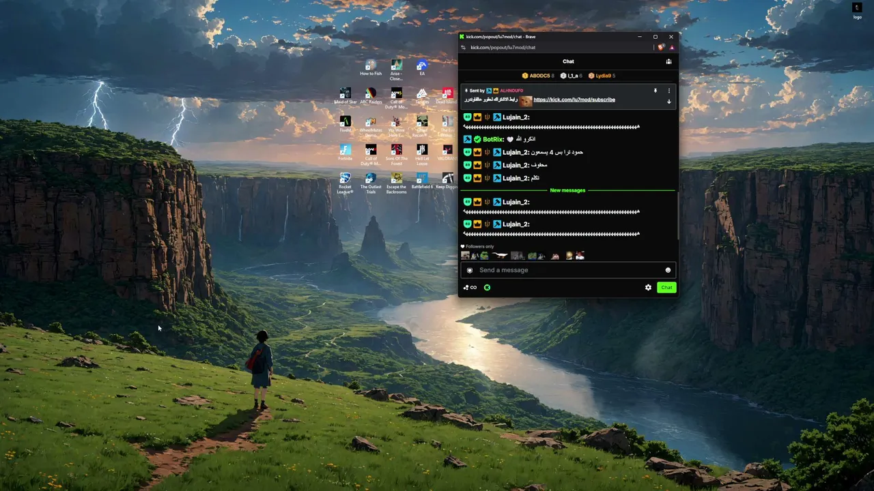This screenshot has height=491, width=874.
Task: Open the kick.com subscribe link
Action: point(574,100)
